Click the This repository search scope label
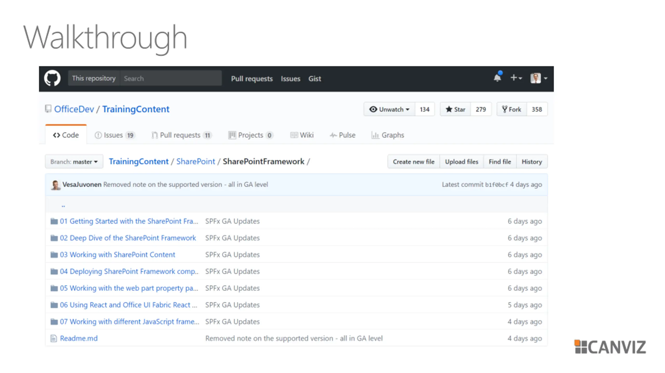 coord(94,78)
